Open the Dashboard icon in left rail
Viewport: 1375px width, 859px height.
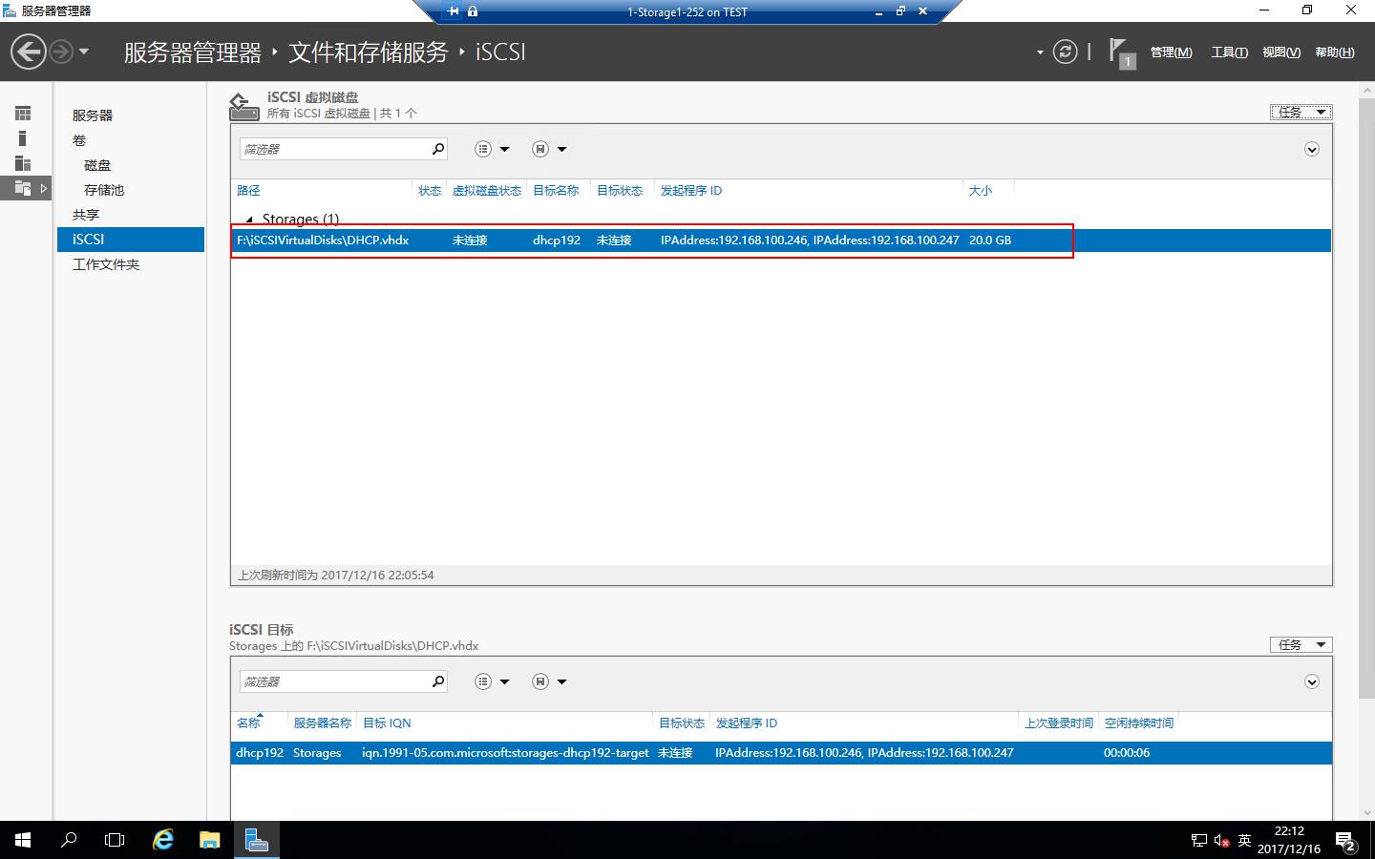pos(23,114)
